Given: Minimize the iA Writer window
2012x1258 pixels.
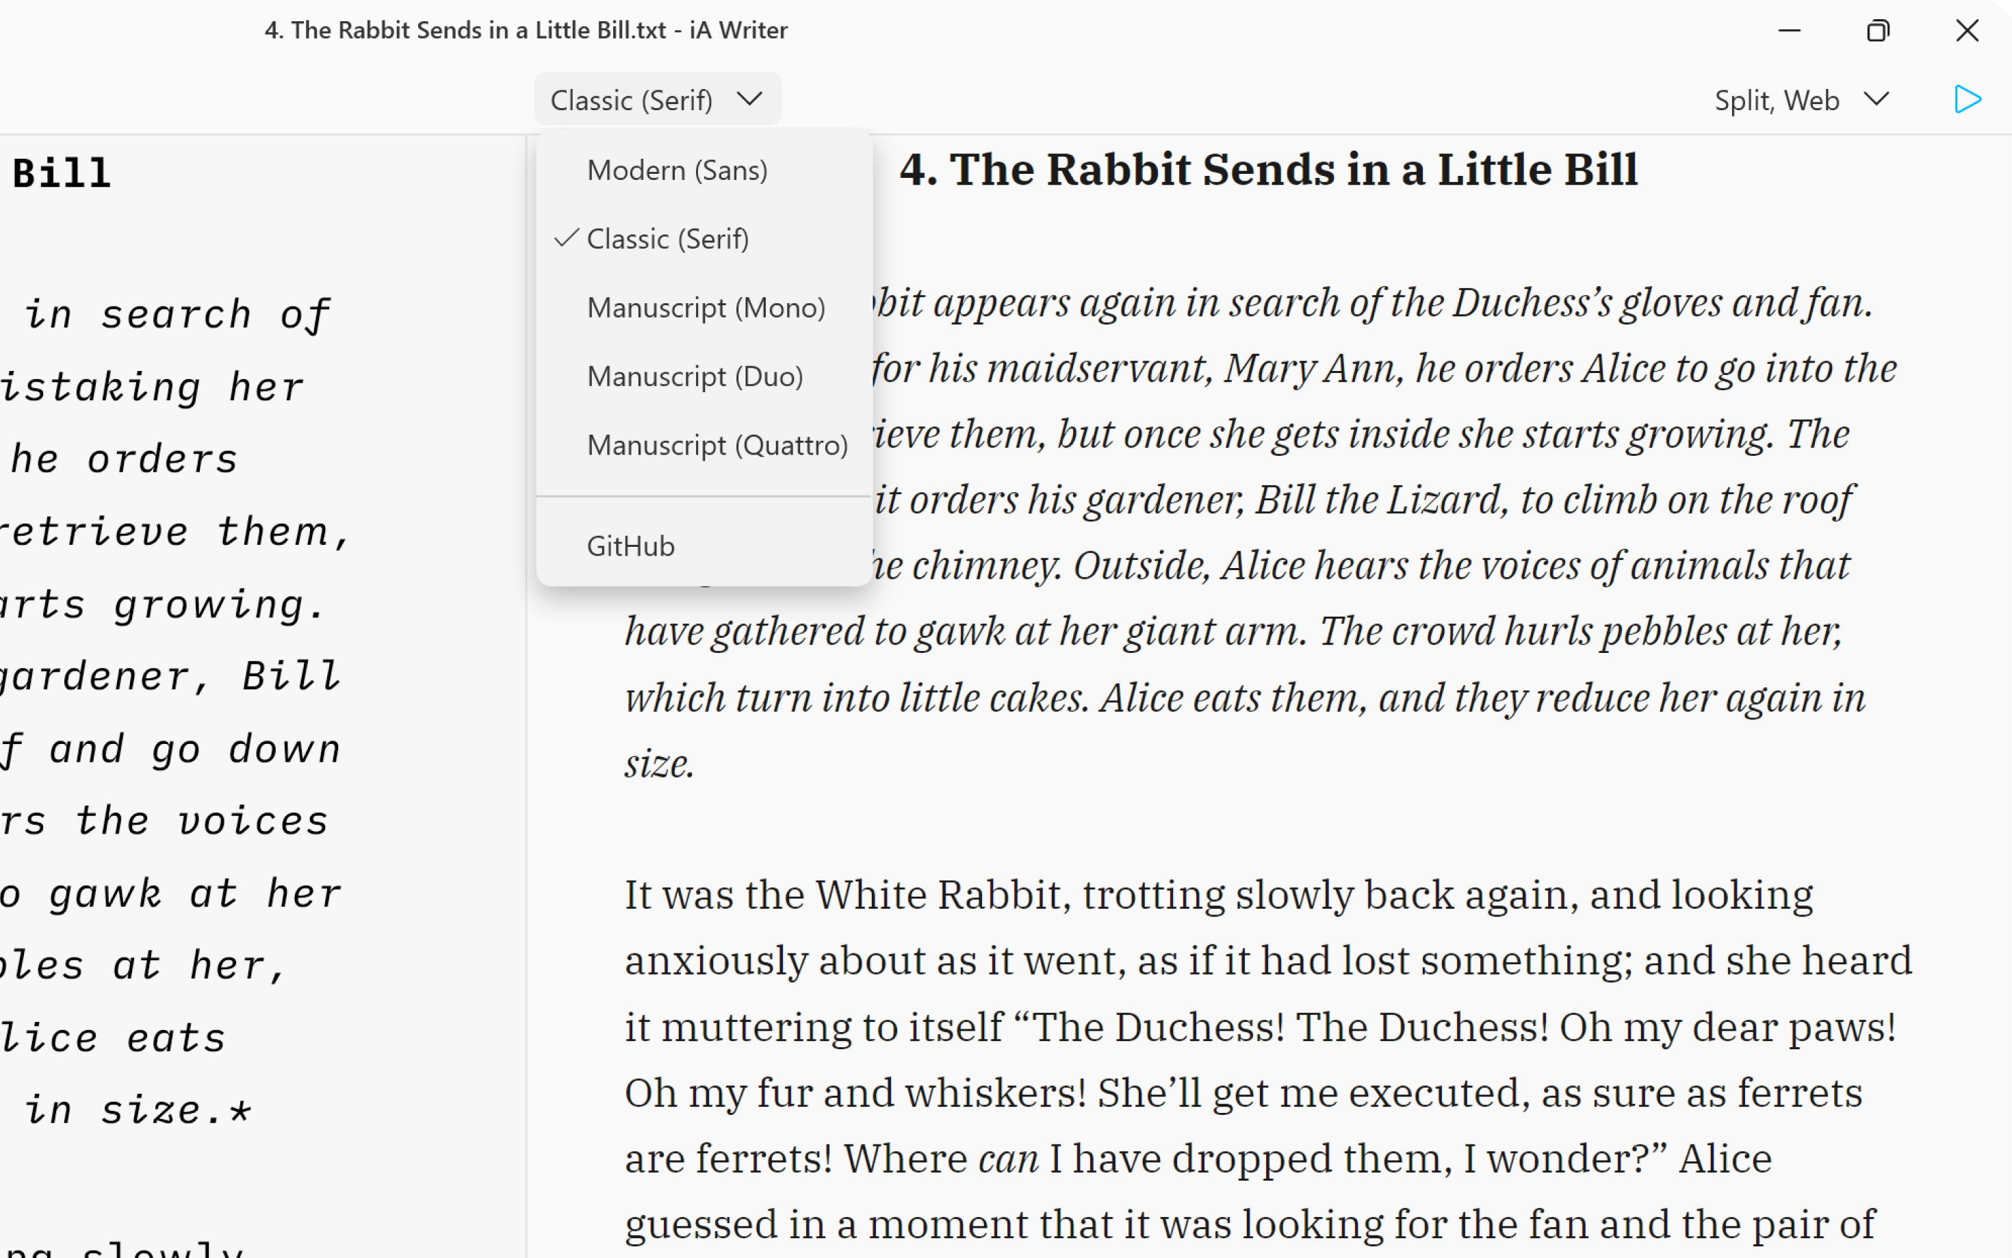Looking at the screenshot, I should tap(1789, 31).
